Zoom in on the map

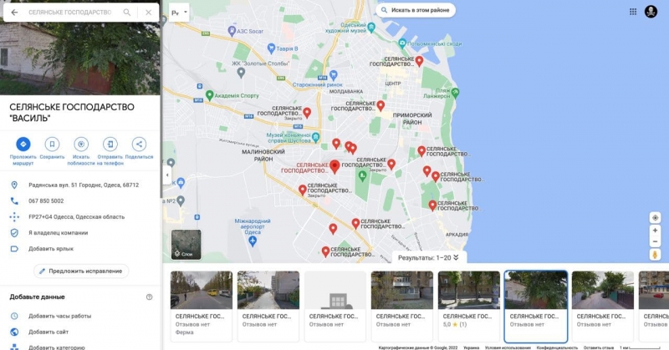pos(655,231)
